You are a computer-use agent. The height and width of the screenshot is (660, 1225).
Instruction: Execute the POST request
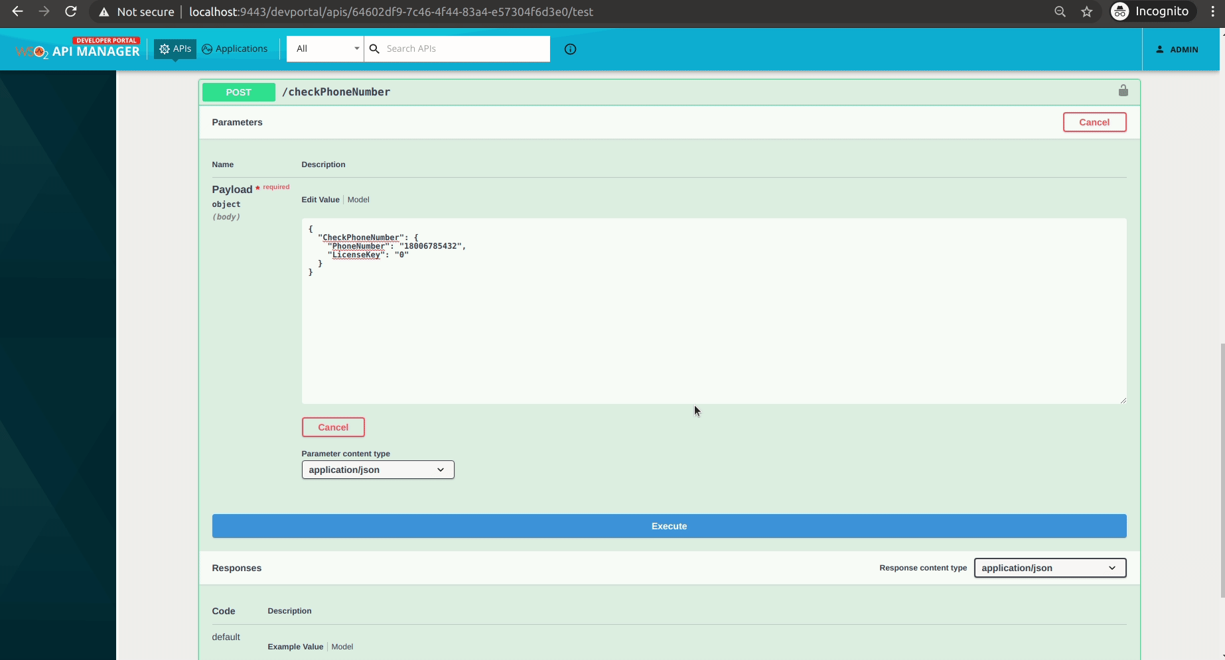click(x=668, y=525)
